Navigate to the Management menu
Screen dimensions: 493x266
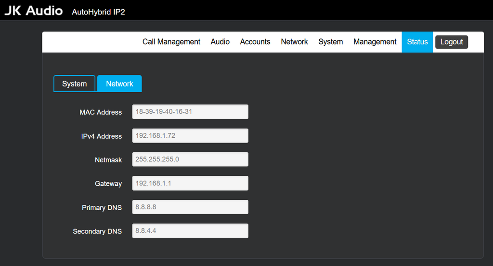(x=375, y=42)
